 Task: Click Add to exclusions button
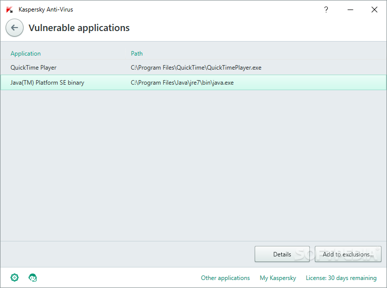[348, 254]
